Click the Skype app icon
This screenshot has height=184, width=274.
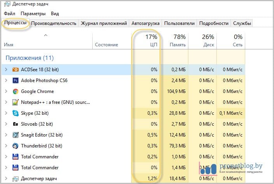click(x=16, y=113)
